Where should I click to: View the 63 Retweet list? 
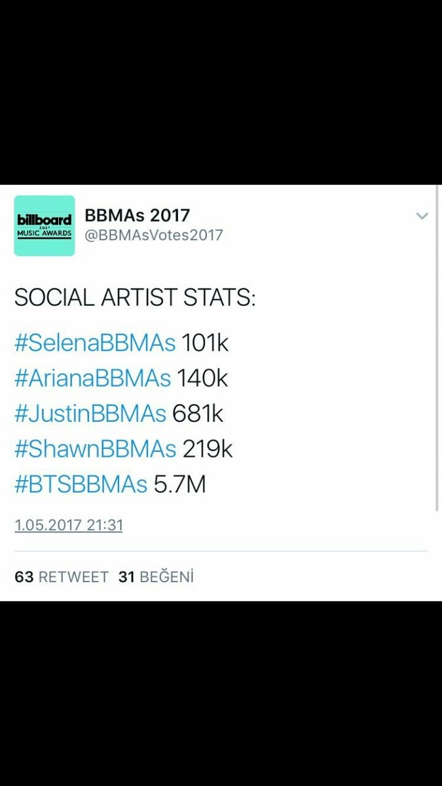[62, 577]
